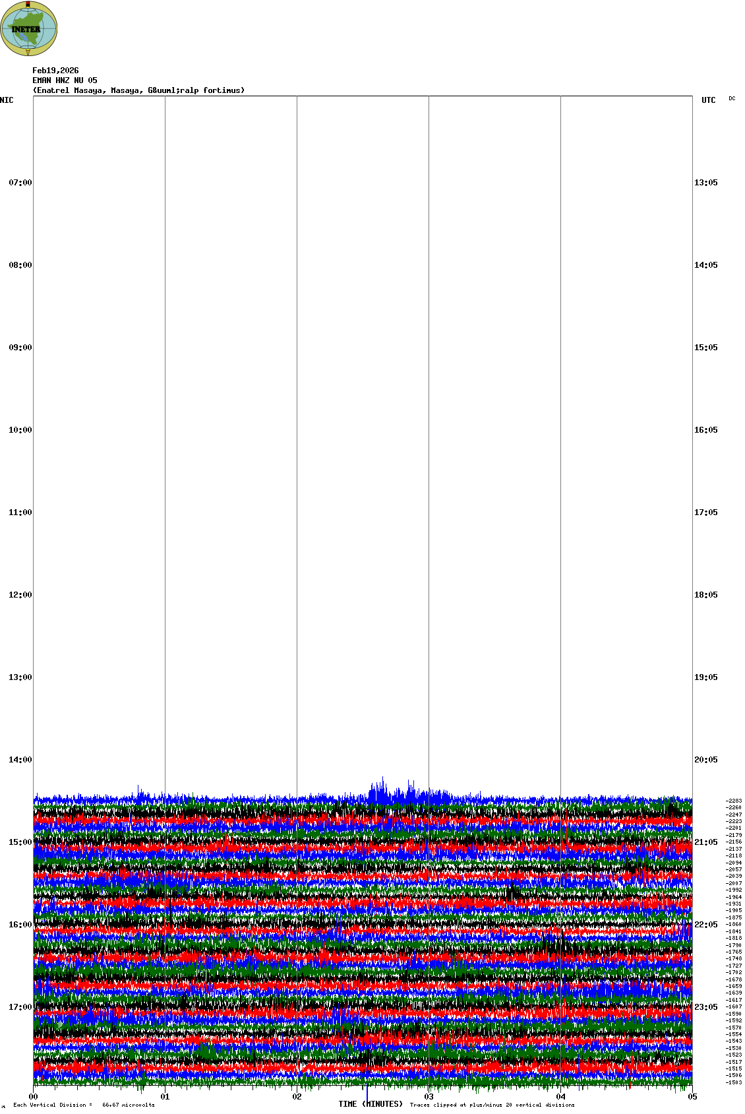This screenshot has height=1114, width=745.
Task: Click the Traces clipped footer note
Action: [492, 1105]
